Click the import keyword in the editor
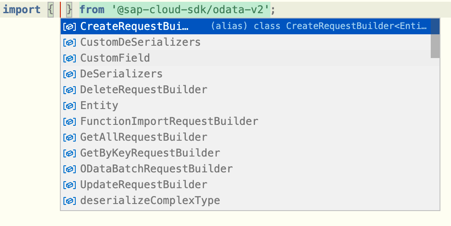 coord(22,9)
